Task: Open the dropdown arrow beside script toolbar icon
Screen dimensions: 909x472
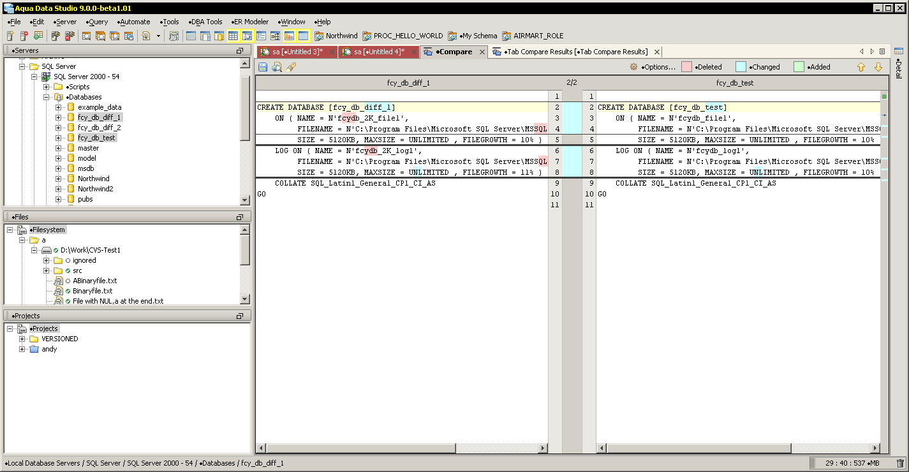Action: 158,36
